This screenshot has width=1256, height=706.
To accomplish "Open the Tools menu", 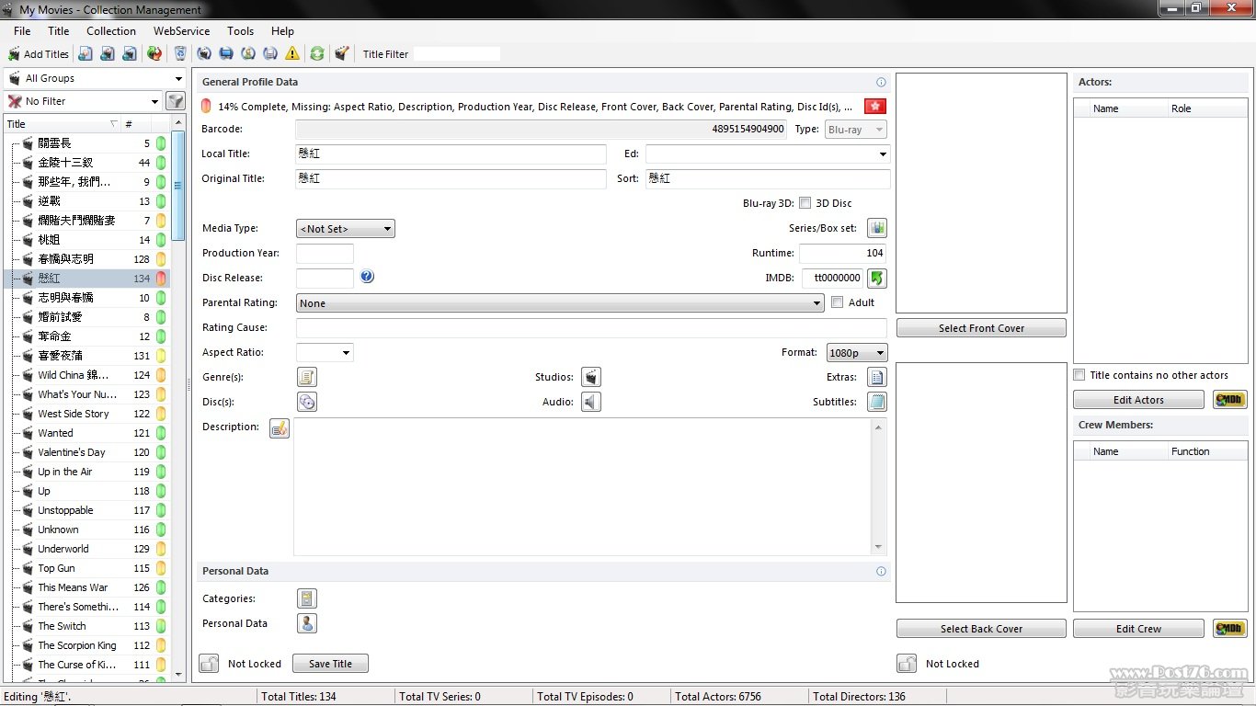I will 241,31.
